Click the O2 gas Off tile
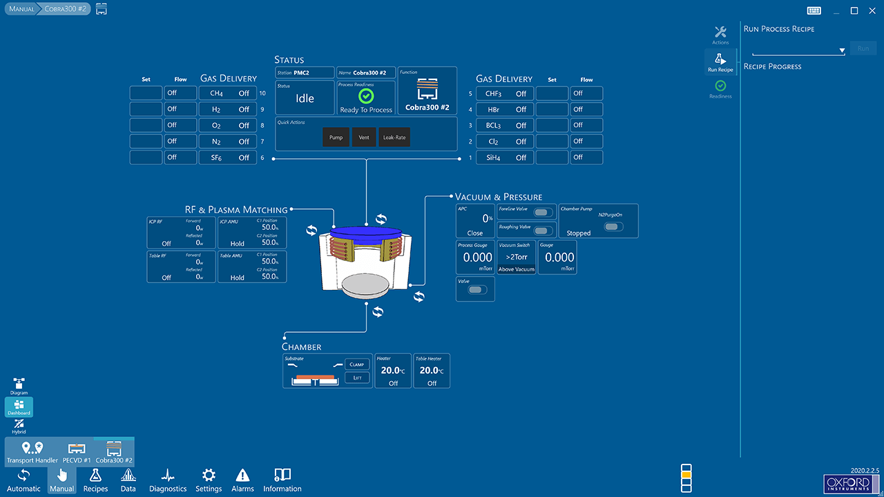 pyautogui.click(x=227, y=125)
